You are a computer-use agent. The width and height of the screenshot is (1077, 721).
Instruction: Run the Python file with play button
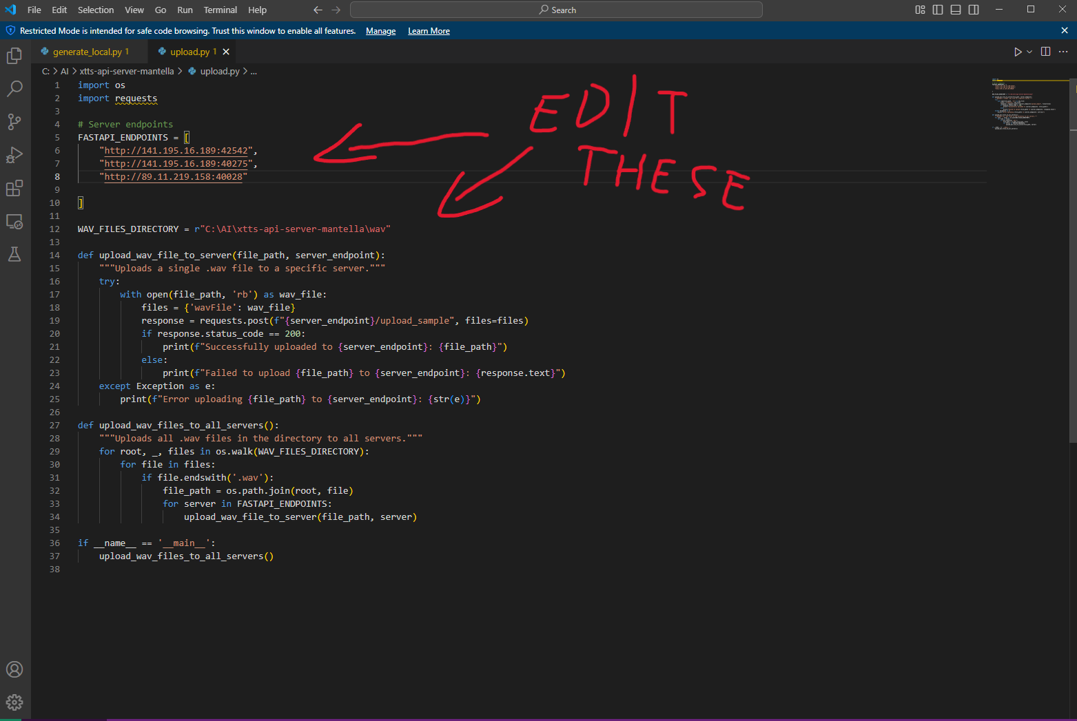[1017, 52]
